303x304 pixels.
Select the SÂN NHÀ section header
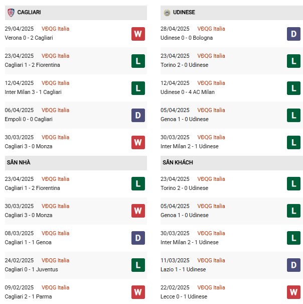pyautogui.click(x=76, y=163)
